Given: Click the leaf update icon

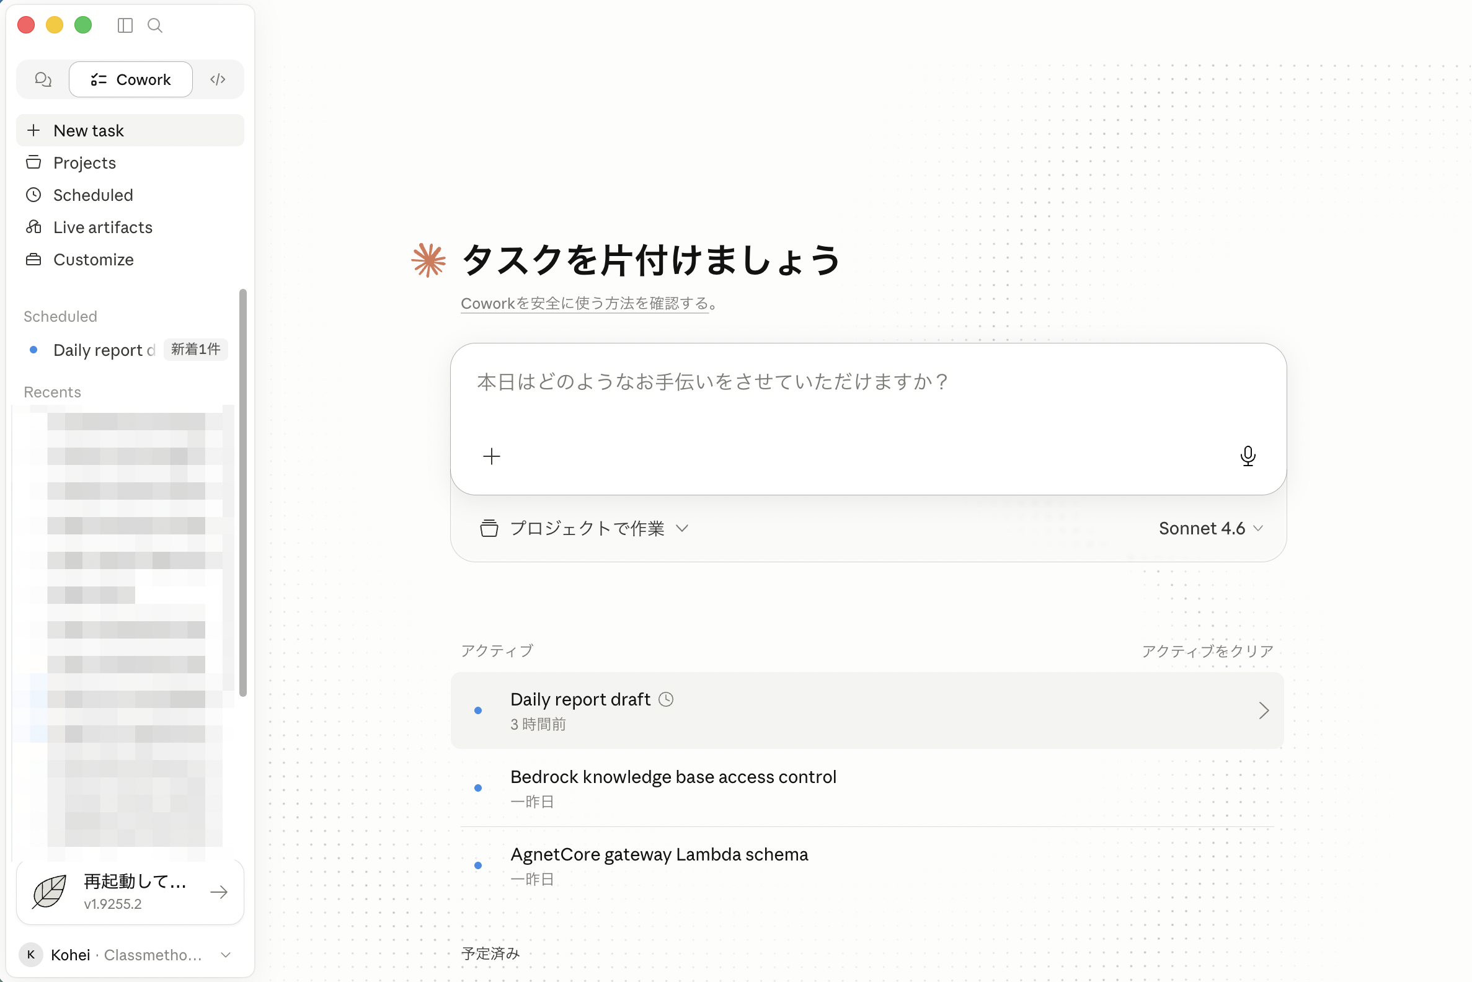Looking at the screenshot, I should pos(50,891).
